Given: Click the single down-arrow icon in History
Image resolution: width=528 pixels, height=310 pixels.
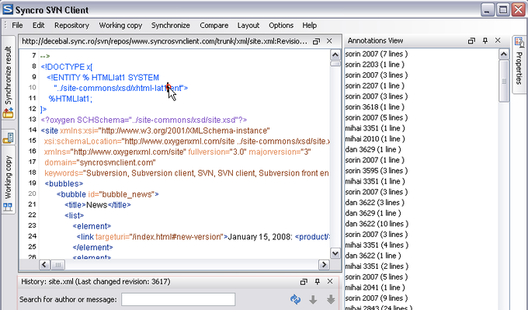Looking at the screenshot, I should pos(313,299).
